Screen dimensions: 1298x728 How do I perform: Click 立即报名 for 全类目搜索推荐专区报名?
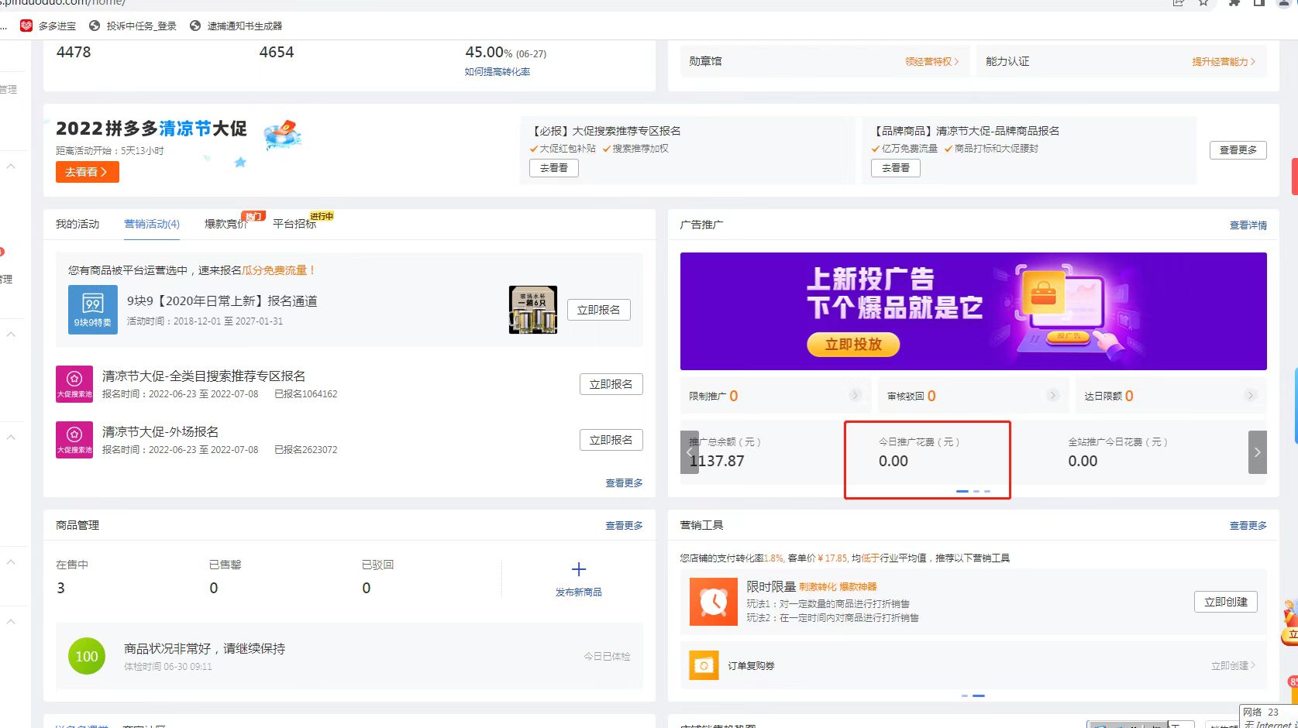click(x=611, y=384)
